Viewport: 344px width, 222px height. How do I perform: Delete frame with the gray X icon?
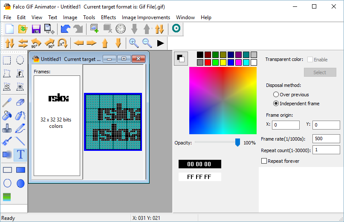pos(108,29)
